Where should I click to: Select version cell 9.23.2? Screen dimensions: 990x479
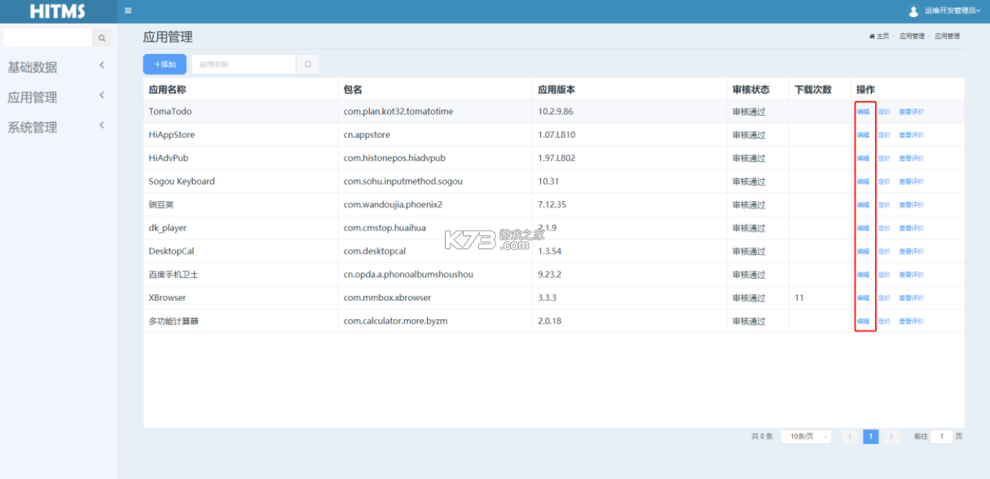pos(550,275)
